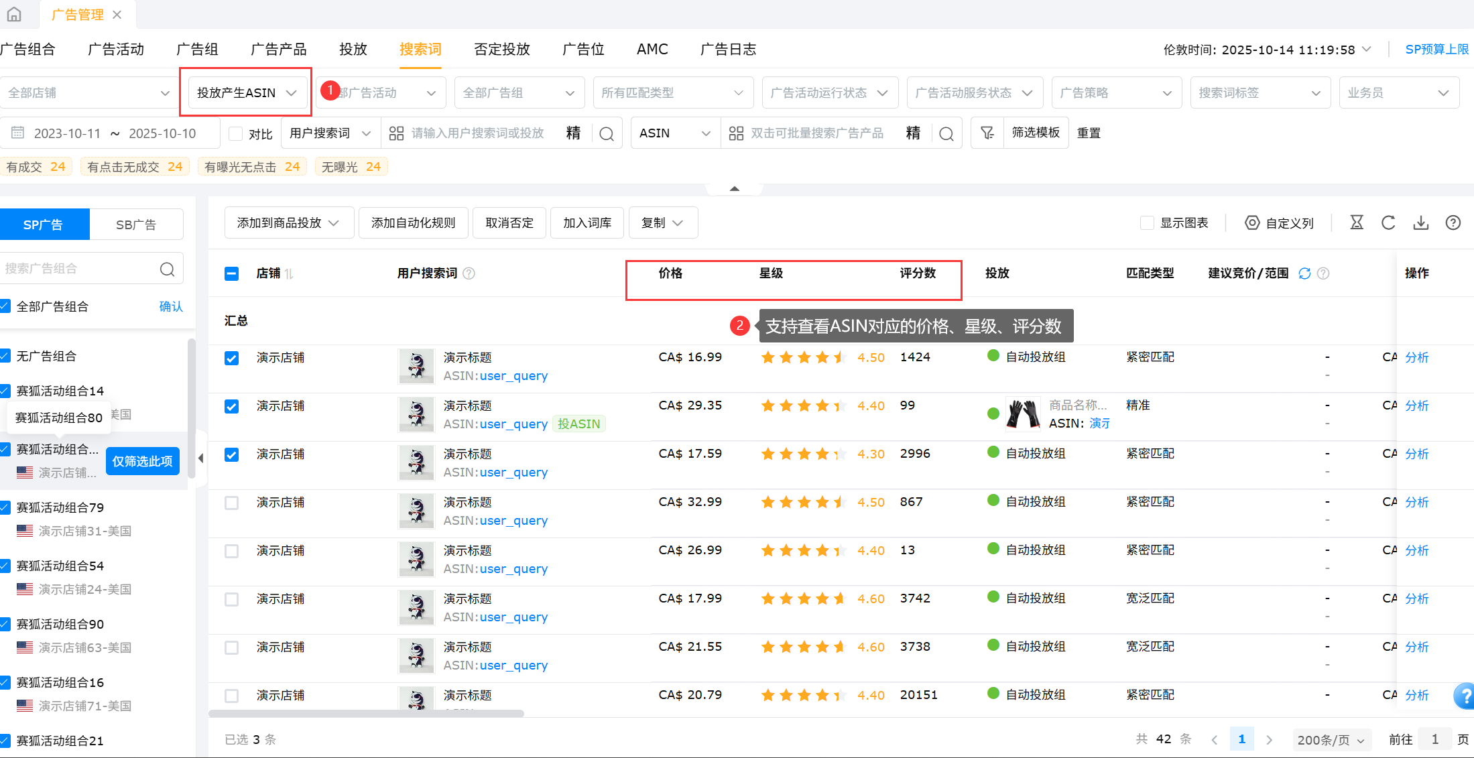Expand the 所有匹配类型 dropdown

tap(672, 92)
